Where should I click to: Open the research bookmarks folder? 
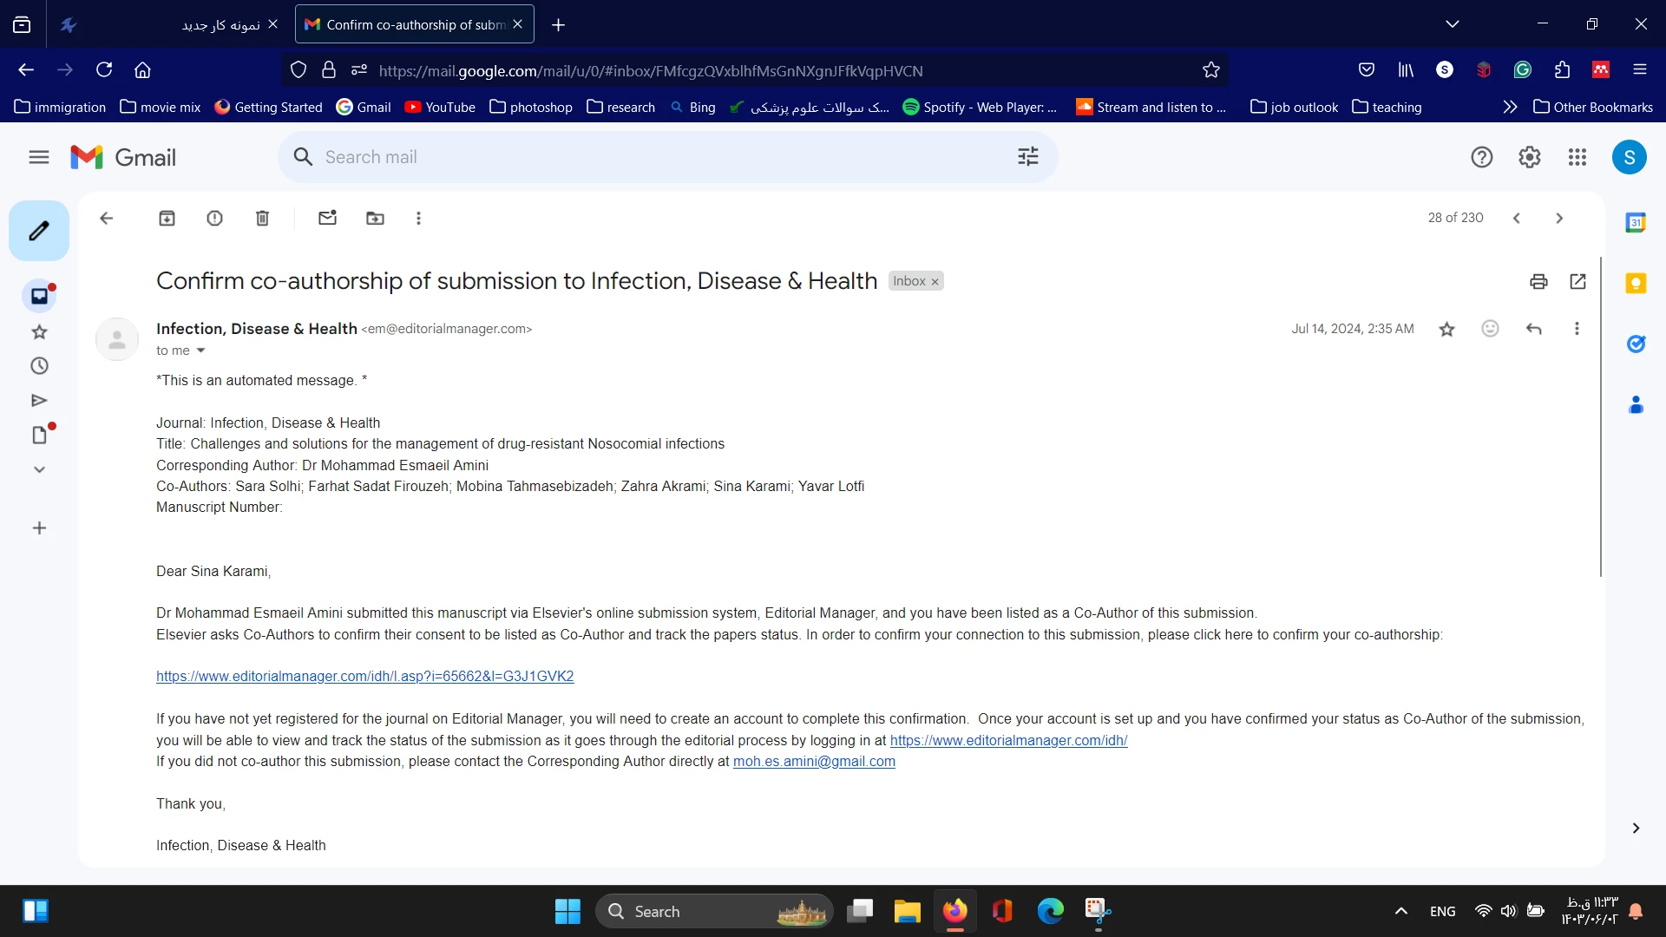point(621,107)
